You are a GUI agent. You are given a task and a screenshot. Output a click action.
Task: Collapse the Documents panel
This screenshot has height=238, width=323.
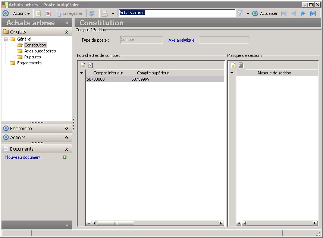pos(66,149)
